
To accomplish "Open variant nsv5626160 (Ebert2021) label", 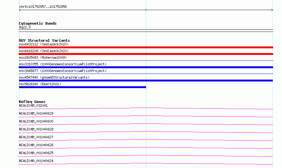I will pyautogui.click(x=40, y=84).
